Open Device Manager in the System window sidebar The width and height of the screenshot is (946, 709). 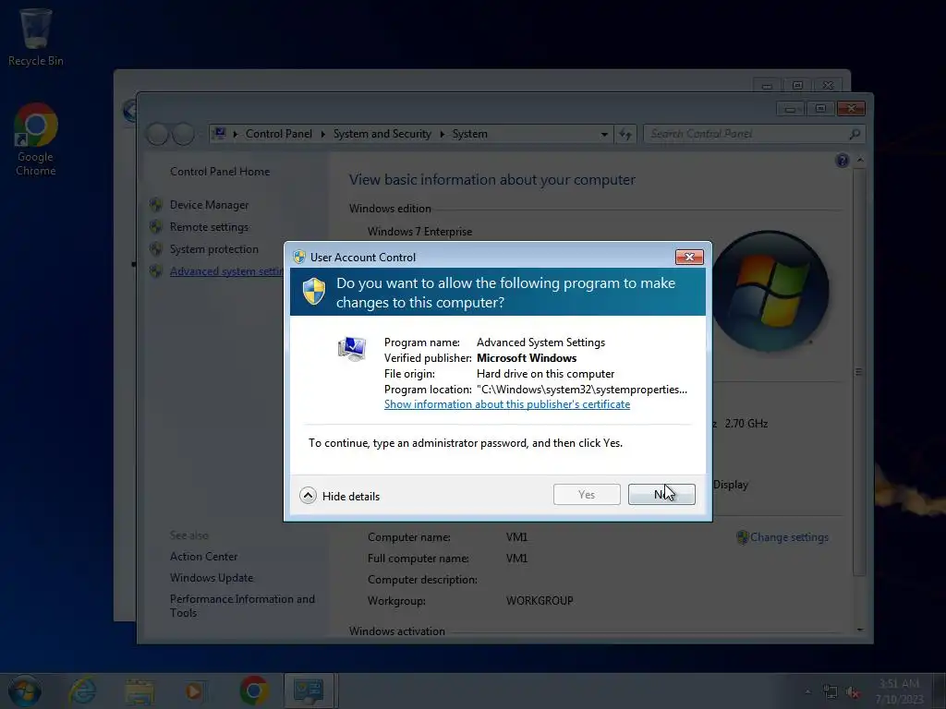point(209,205)
